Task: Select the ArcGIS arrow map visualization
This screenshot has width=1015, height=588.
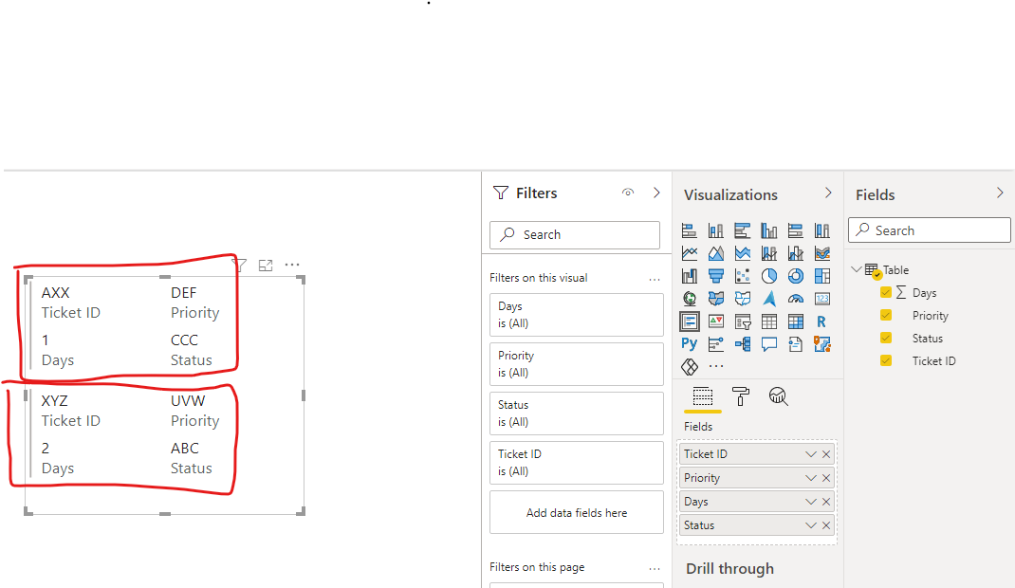Action: (769, 298)
